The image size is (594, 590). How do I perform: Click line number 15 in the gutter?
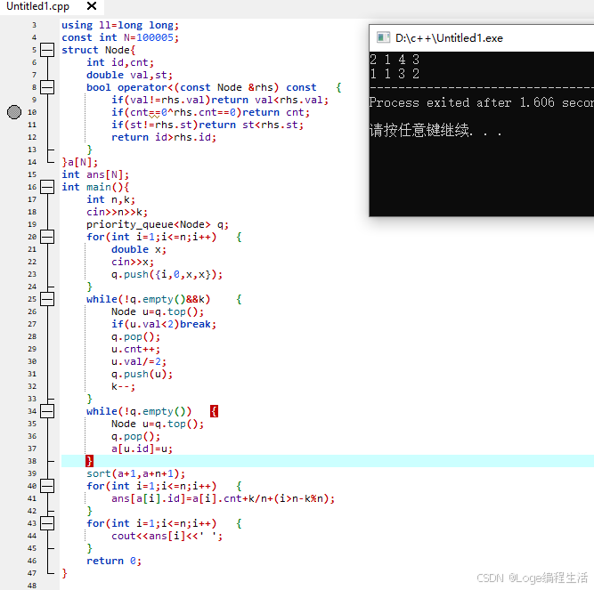point(32,174)
